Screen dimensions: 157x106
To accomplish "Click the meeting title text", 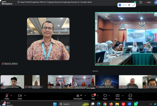I will point(56,2).
